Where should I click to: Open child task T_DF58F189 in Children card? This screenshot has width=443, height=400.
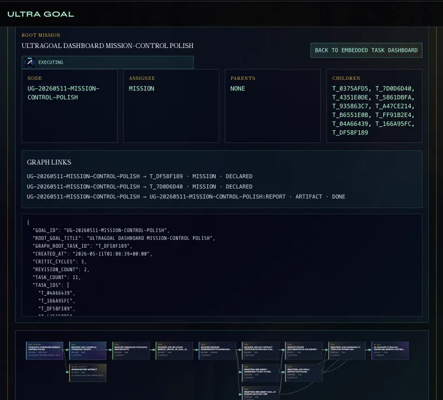(350, 133)
